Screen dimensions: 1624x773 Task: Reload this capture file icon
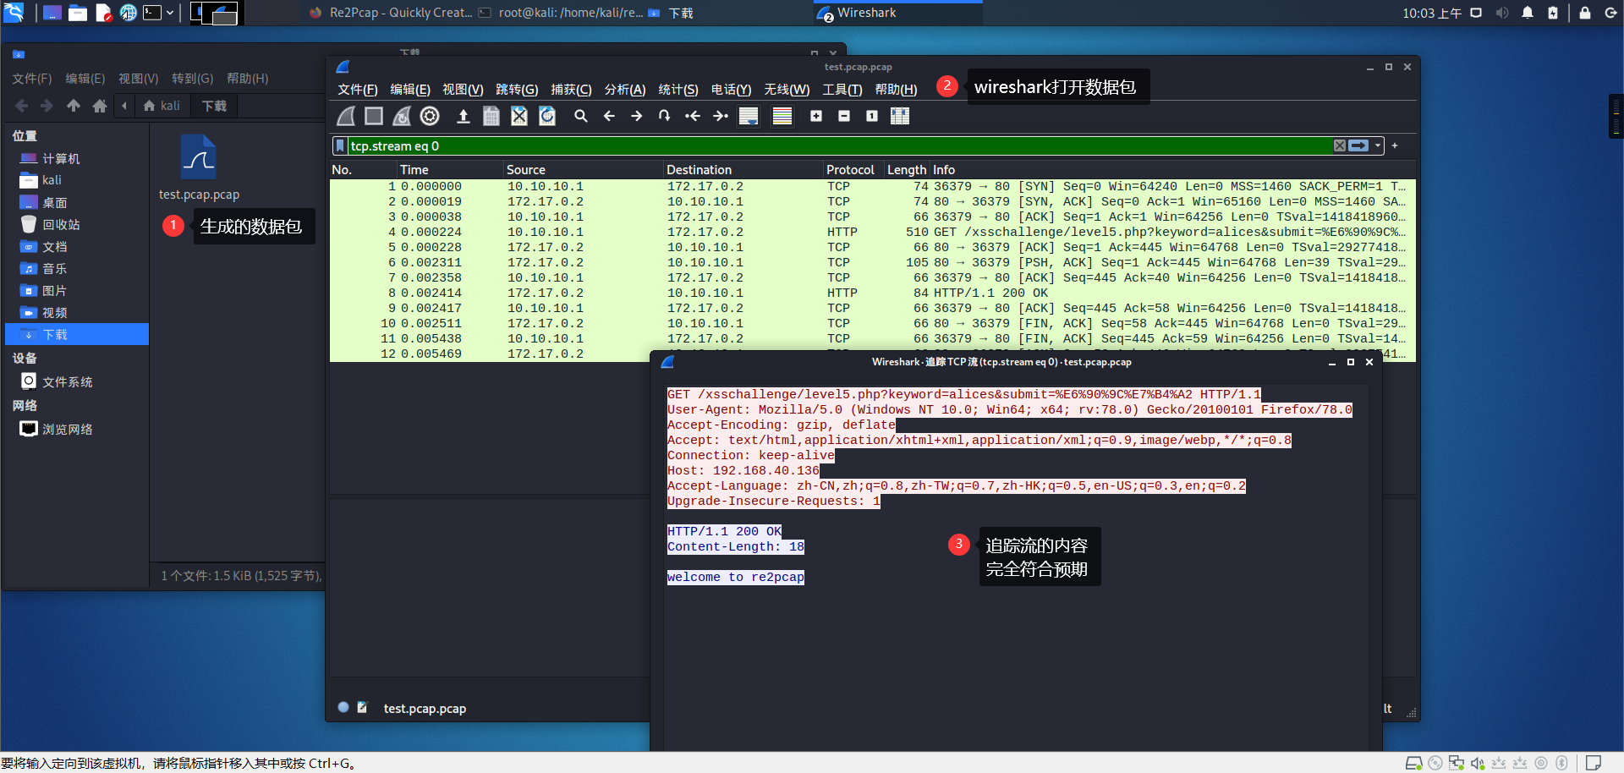[x=547, y=116]
